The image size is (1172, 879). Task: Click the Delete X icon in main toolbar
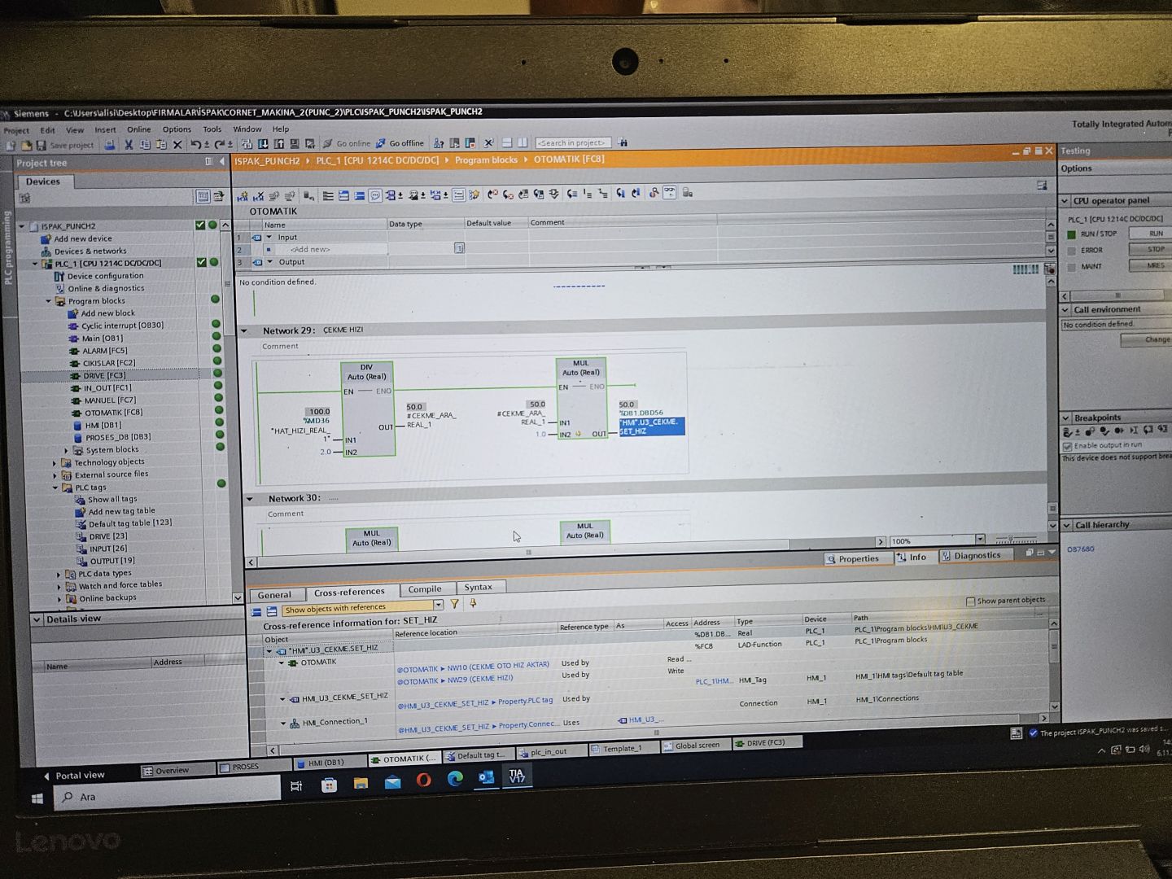click(177, 145)
